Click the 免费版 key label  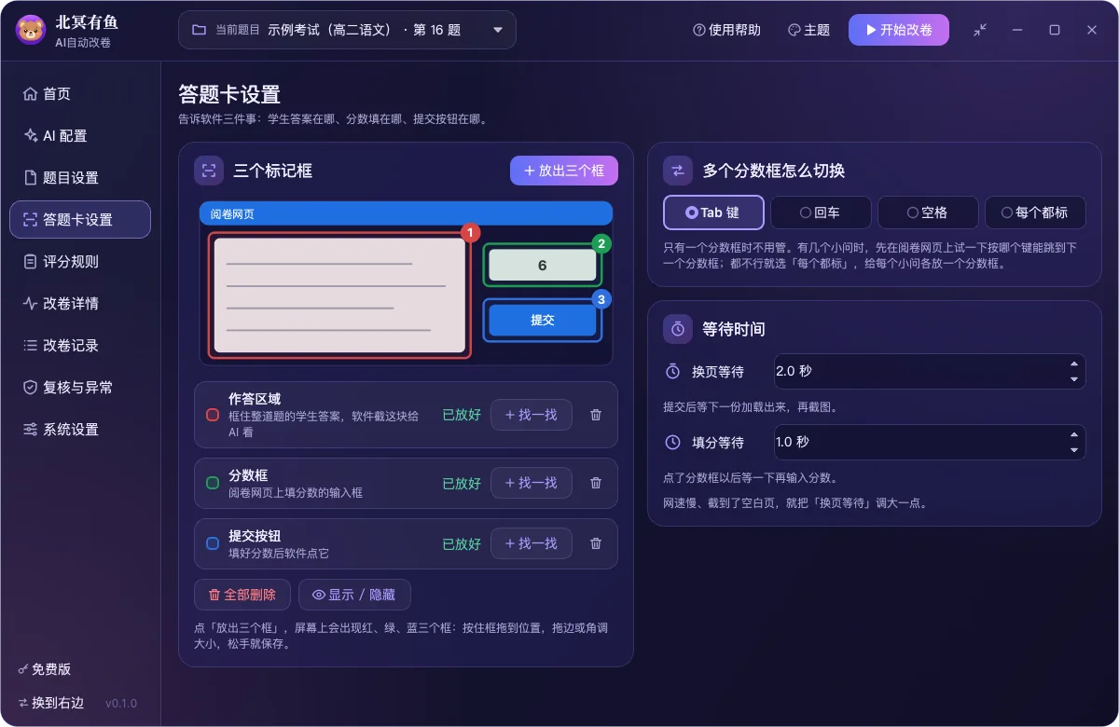(45, 669)
